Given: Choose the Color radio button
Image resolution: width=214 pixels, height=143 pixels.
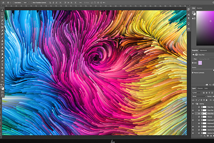Looking at the screenshot, I should pyautogui.click(x=193, y=63).
